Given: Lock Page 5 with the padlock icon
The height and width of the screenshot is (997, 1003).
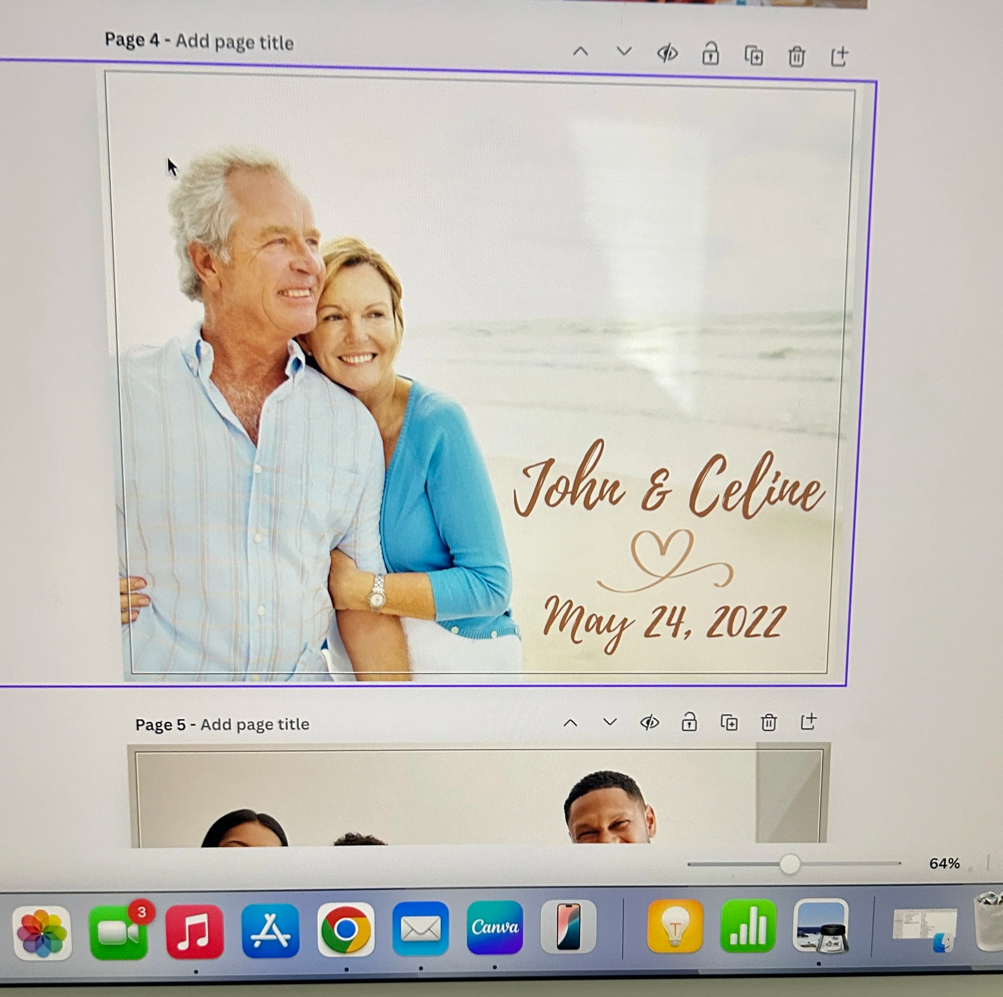Looking at the screenshot, I should coord(689,722).
